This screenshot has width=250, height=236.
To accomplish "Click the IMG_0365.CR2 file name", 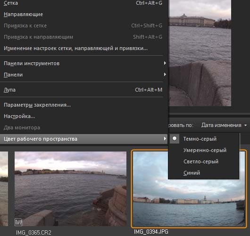I will 33,233.
